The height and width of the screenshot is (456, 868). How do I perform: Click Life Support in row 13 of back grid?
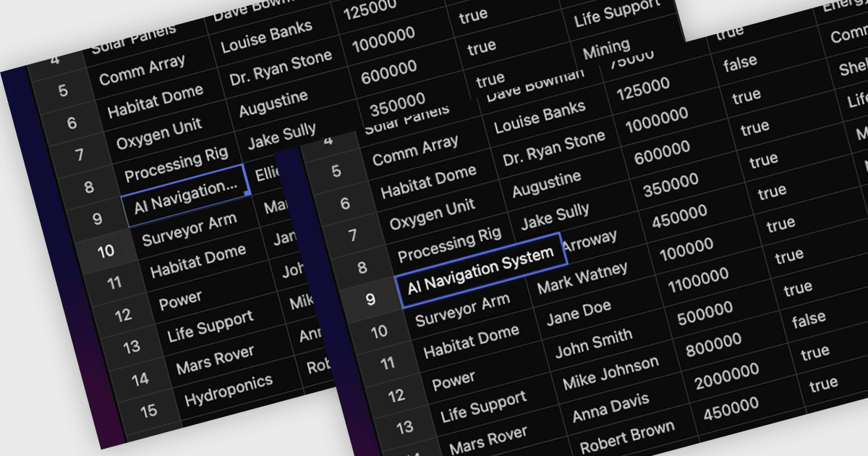pos(210,326)
